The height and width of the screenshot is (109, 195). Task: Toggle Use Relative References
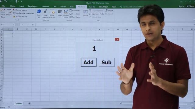click(x=23, y=13)
